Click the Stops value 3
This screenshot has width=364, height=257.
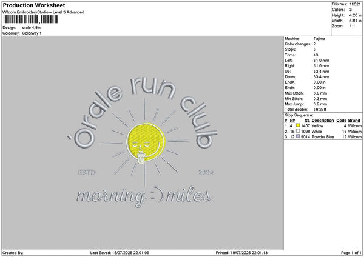point(315,50)
